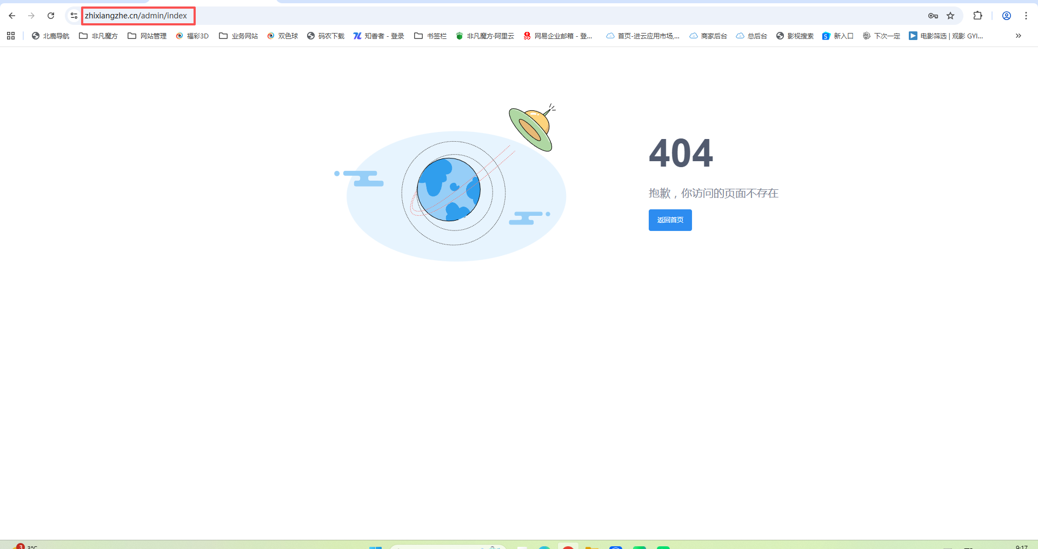Expand the hidden bookmarks chevron
The width and height of the screenshot is (1038, 549).
tap(1018, 36)
